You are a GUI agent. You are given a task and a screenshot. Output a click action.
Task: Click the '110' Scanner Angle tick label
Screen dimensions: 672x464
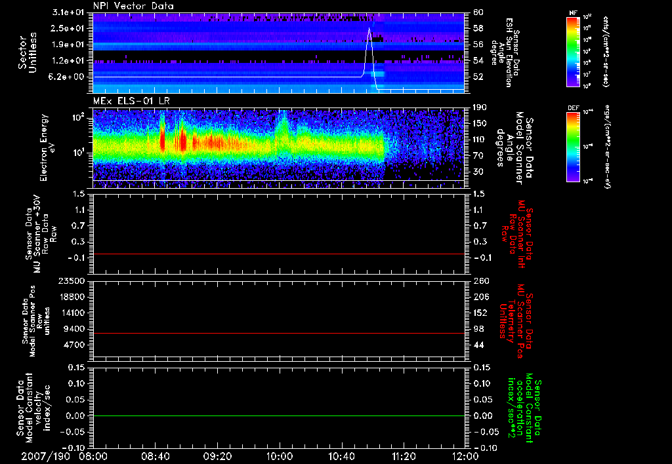(480, 140)
